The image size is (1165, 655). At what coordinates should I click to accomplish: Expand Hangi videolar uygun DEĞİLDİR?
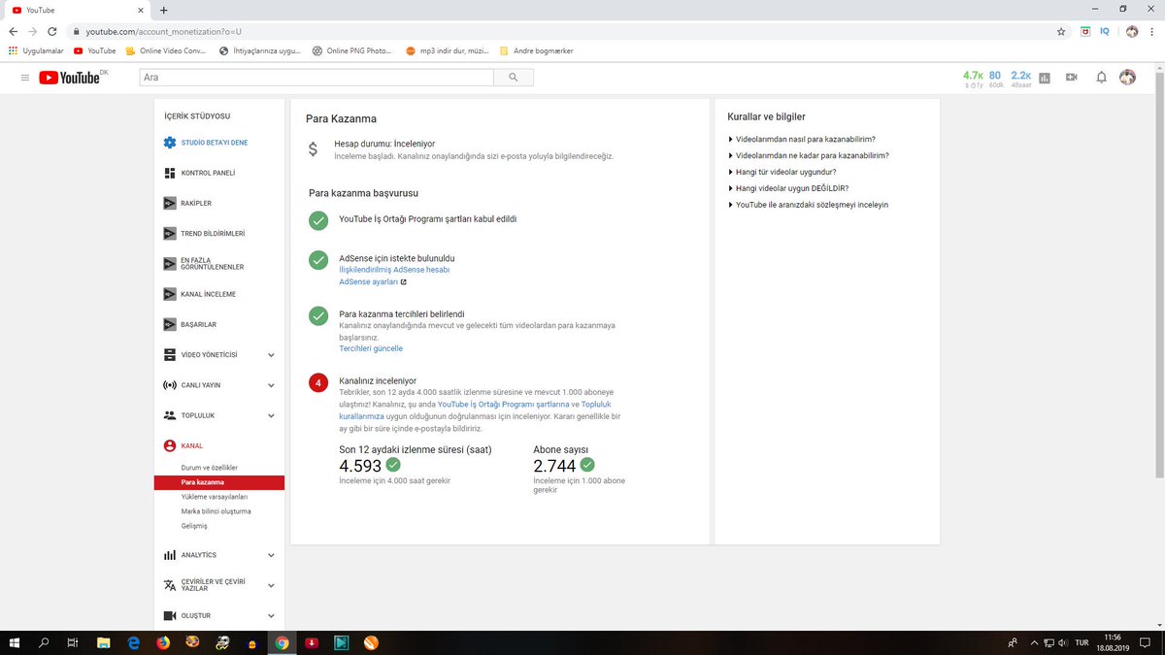coord(788,188)
